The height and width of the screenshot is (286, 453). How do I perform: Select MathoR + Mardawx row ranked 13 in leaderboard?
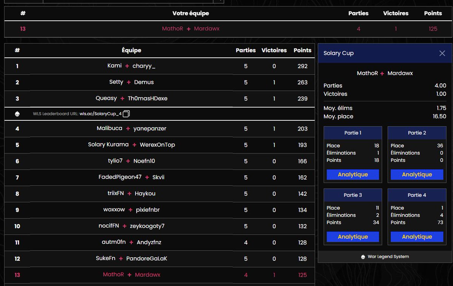tap(159, 275)
